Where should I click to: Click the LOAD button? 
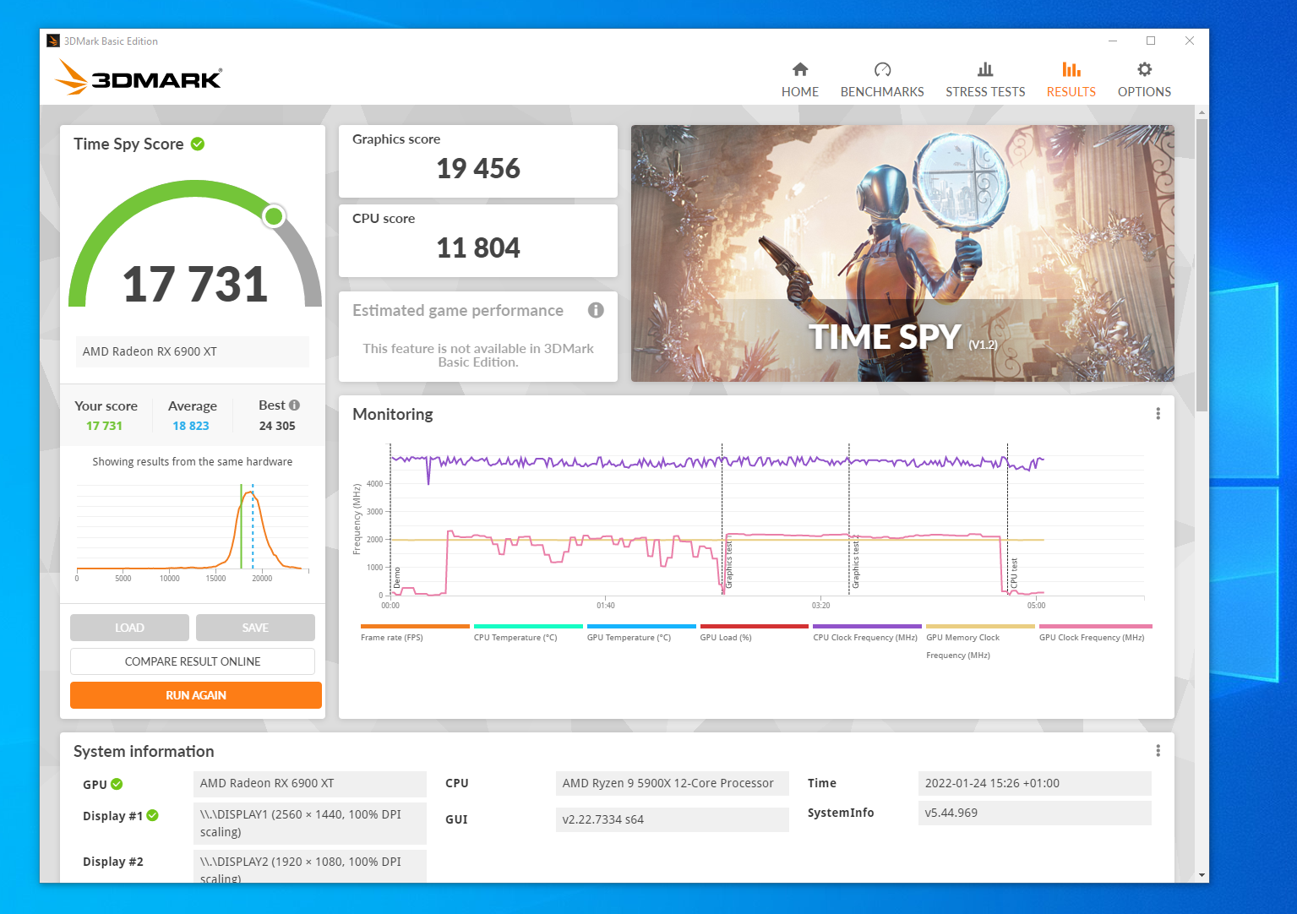click(129, 628)
